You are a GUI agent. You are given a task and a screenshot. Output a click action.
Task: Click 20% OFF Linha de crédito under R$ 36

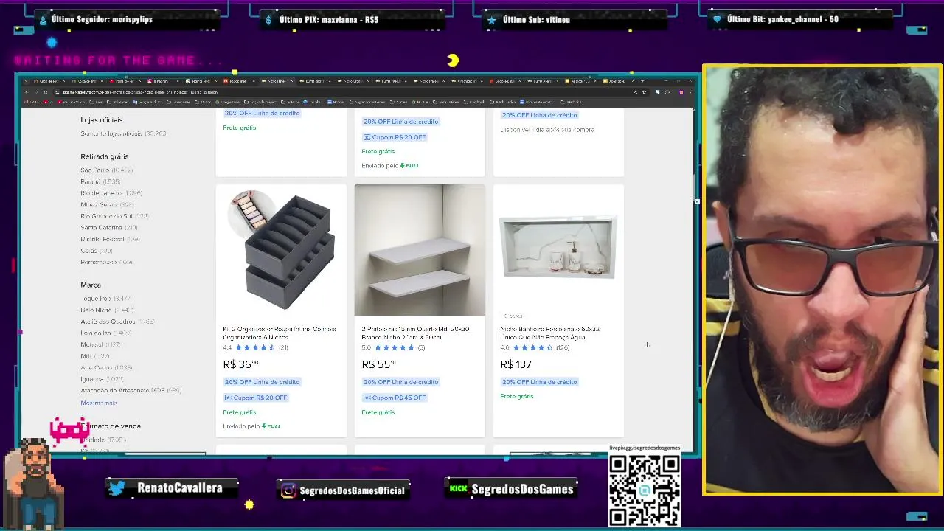pyautogui.click(x=262, y=382)
